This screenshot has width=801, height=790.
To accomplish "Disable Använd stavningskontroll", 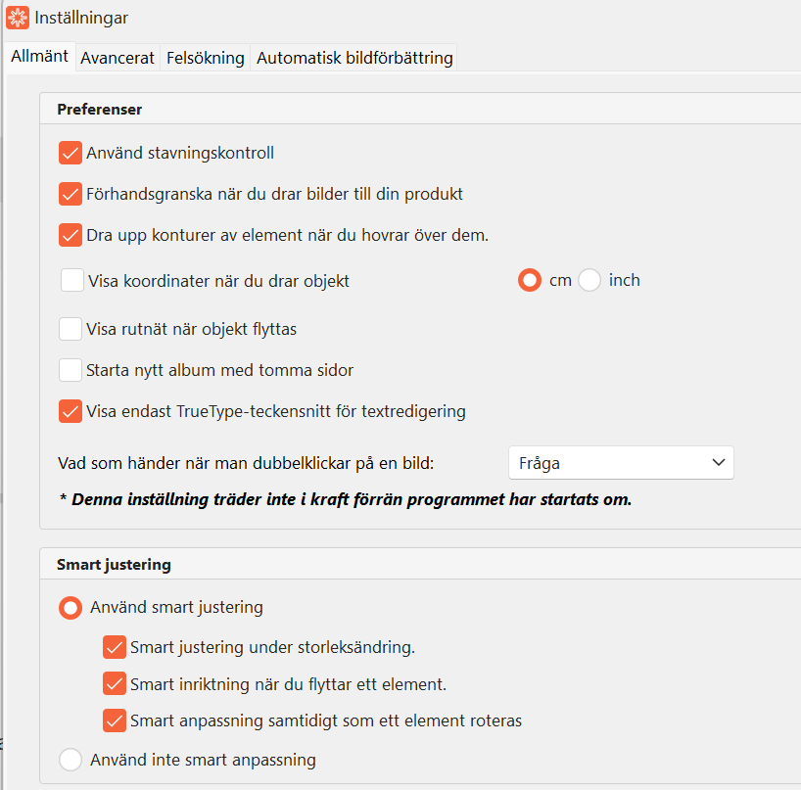I will 70,153.
